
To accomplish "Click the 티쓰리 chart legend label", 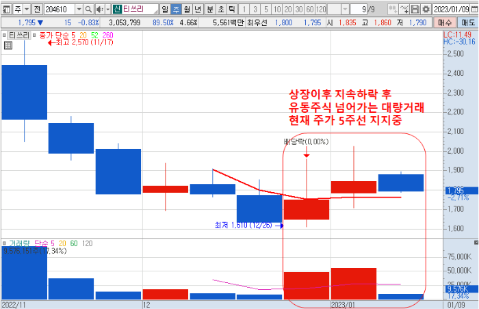I will click(19, 36).
